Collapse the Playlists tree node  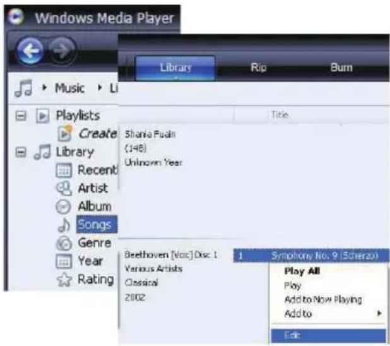(21, 116)
